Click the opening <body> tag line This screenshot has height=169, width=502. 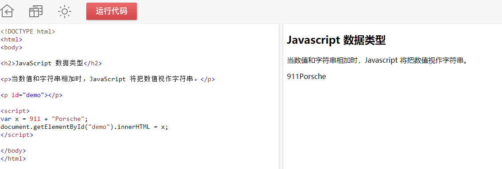click(x=11, y=48)
